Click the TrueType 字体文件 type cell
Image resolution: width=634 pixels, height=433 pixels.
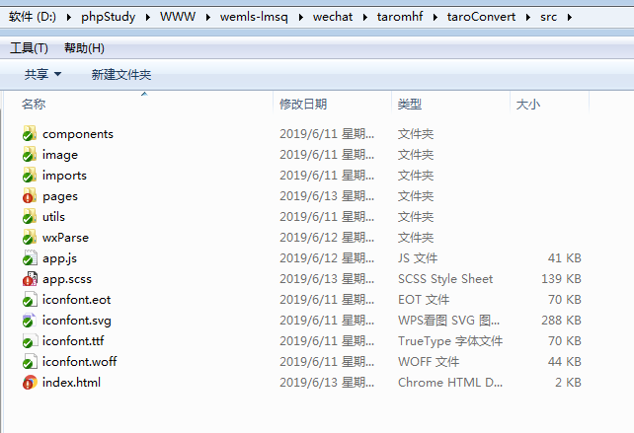pos(450,341)
